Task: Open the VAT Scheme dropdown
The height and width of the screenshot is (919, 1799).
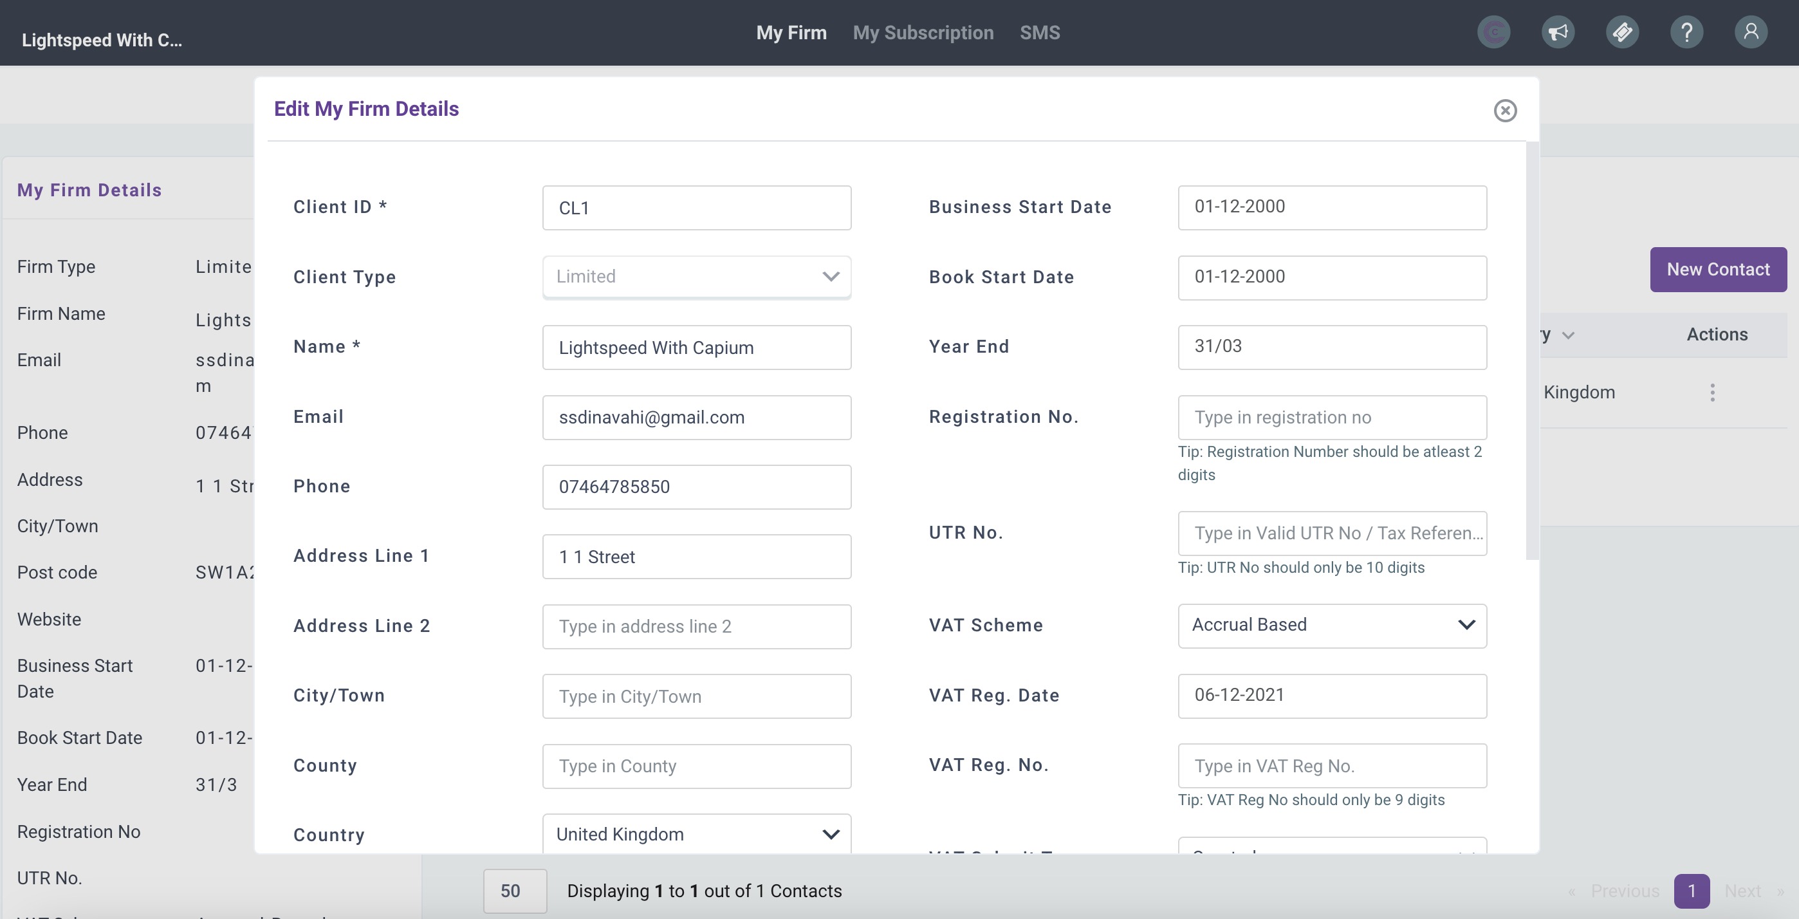Action: (1332, 625)
